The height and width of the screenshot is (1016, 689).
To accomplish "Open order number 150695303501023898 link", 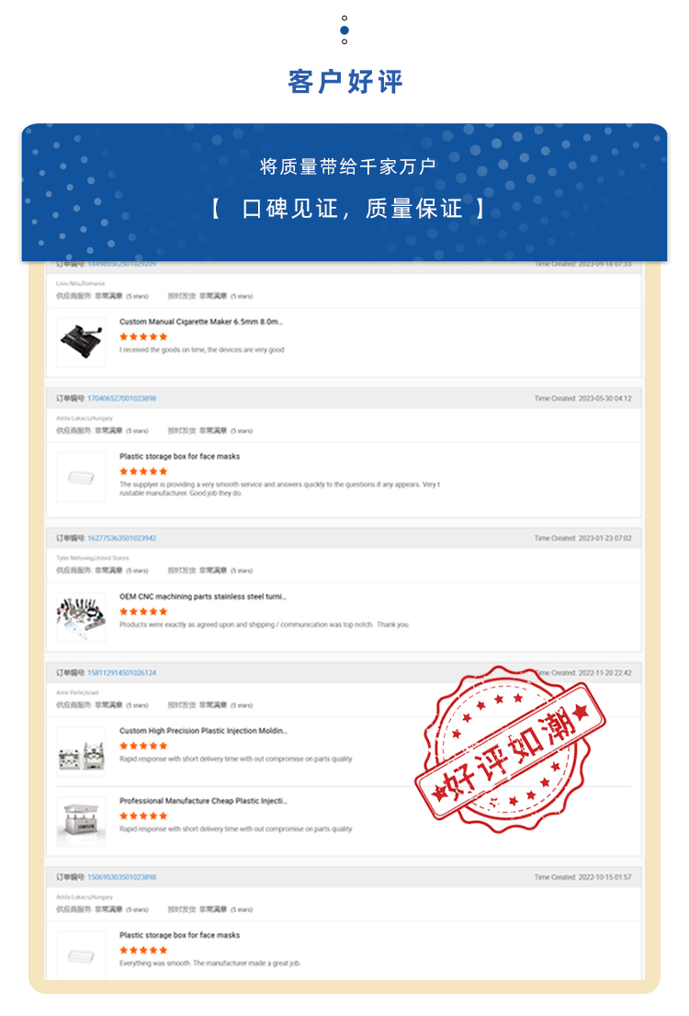I will pyautogui.click(x=122, y=877).
